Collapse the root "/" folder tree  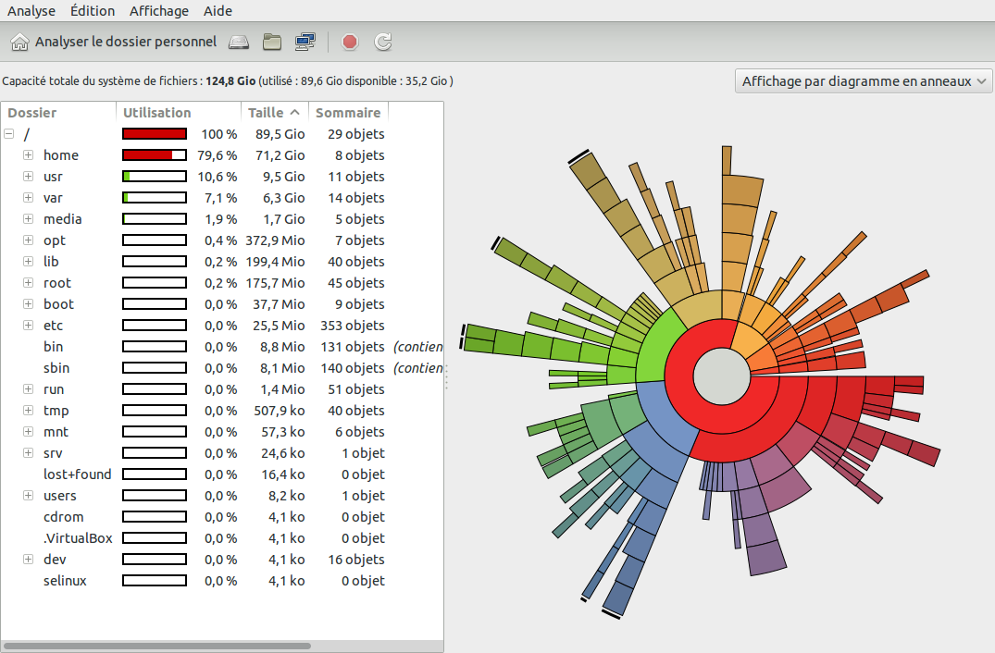click(9, 134)
